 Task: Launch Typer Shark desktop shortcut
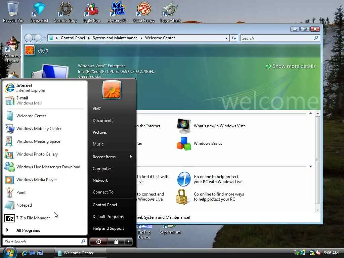(x=170, y=12)
